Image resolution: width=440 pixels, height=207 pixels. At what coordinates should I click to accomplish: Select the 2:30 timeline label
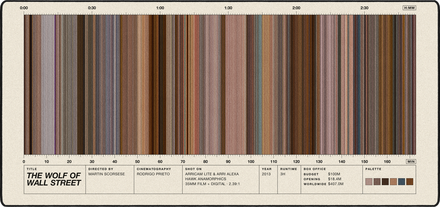pyautogui.click(x=364, y=8)
